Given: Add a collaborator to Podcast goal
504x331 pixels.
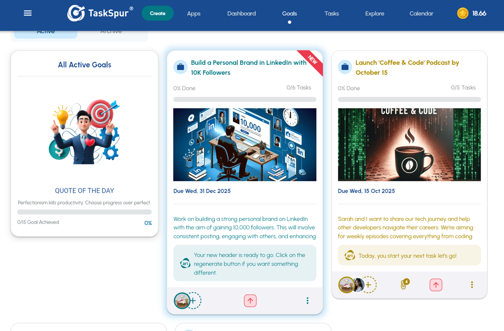Looking at the screenshot, I should (x=369, y=285).
